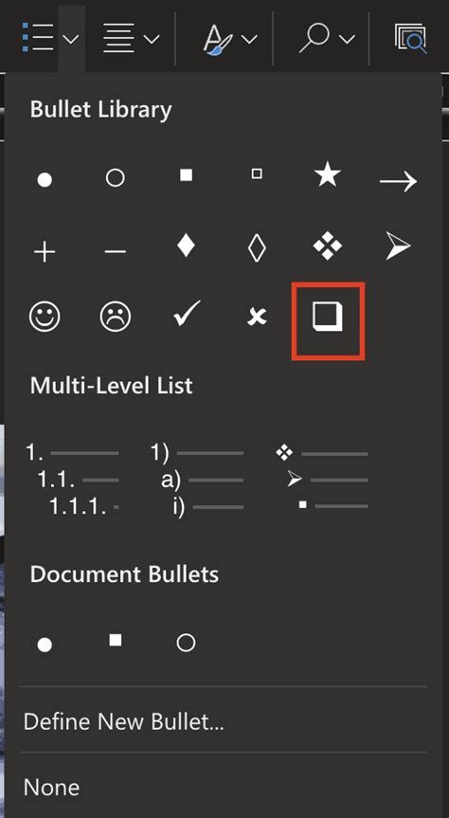Apply the 1) a) i) multi-level list
The width and height of the screenshot is (449, 818).
tap(197, 480)
